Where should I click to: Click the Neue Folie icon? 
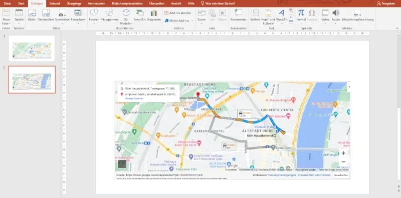point(6,13)
